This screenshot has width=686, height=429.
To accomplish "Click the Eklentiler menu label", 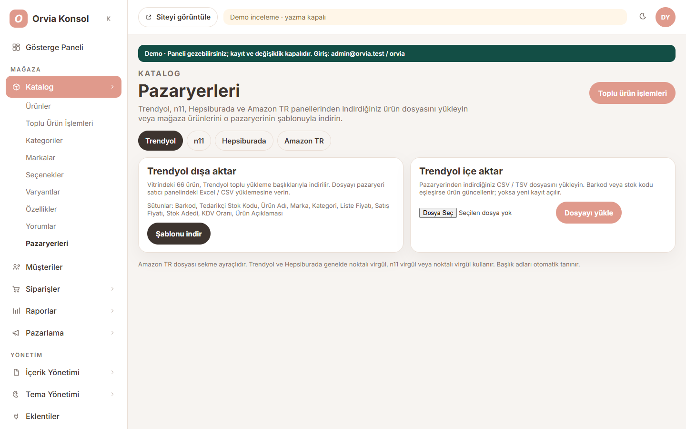I will (42, 416).
